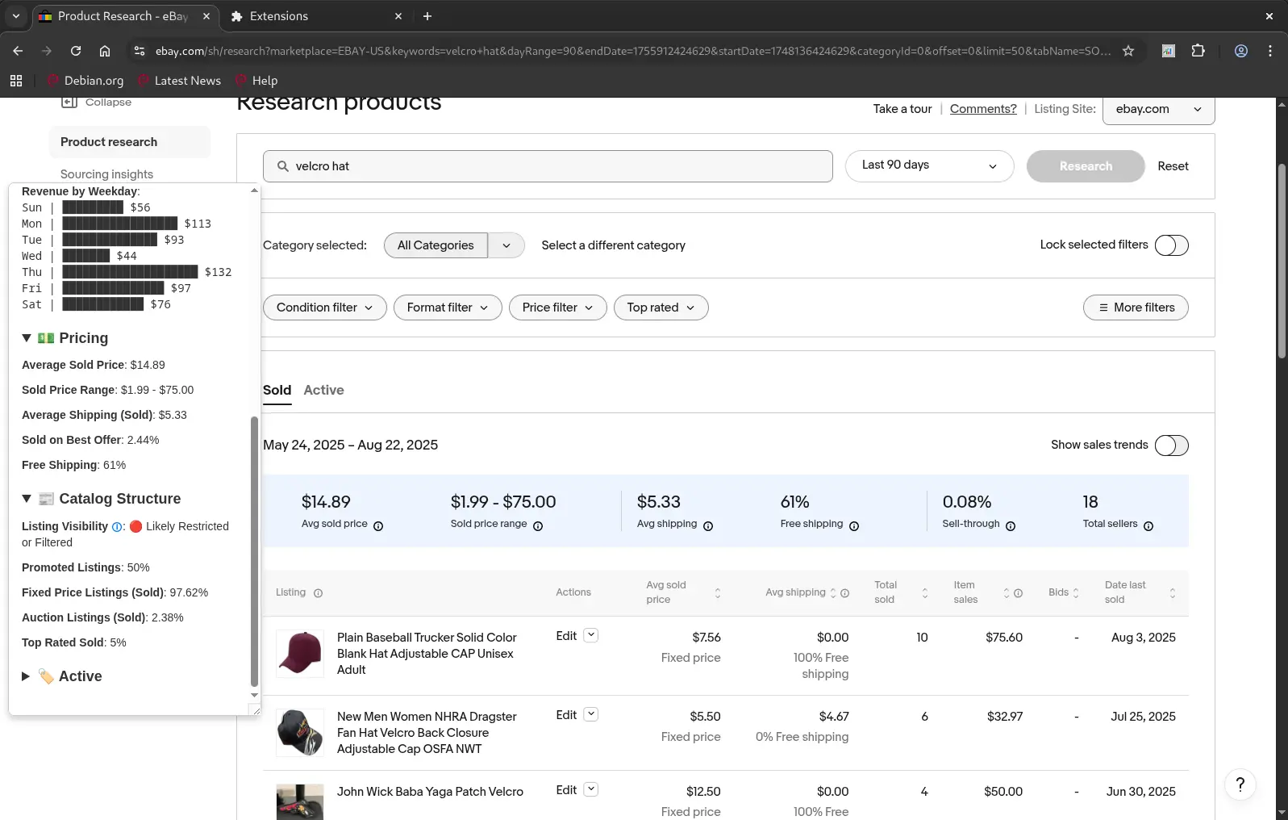The width and height of the screenshot is (1288, 820).
Task: Bookmark this page with the star icon
Action: tap(1128, 51)
